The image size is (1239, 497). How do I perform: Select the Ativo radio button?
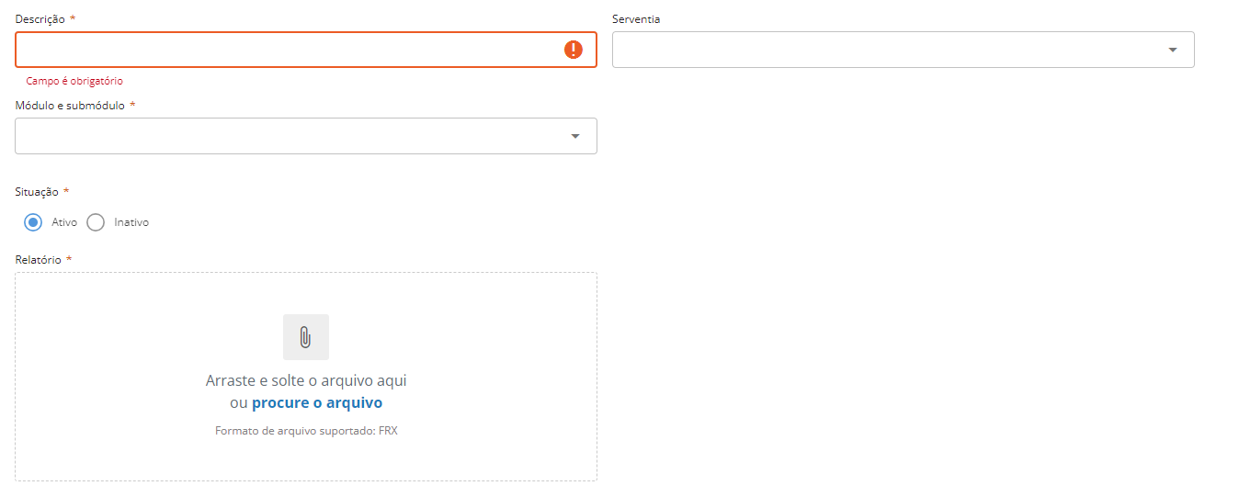[33, 222]
